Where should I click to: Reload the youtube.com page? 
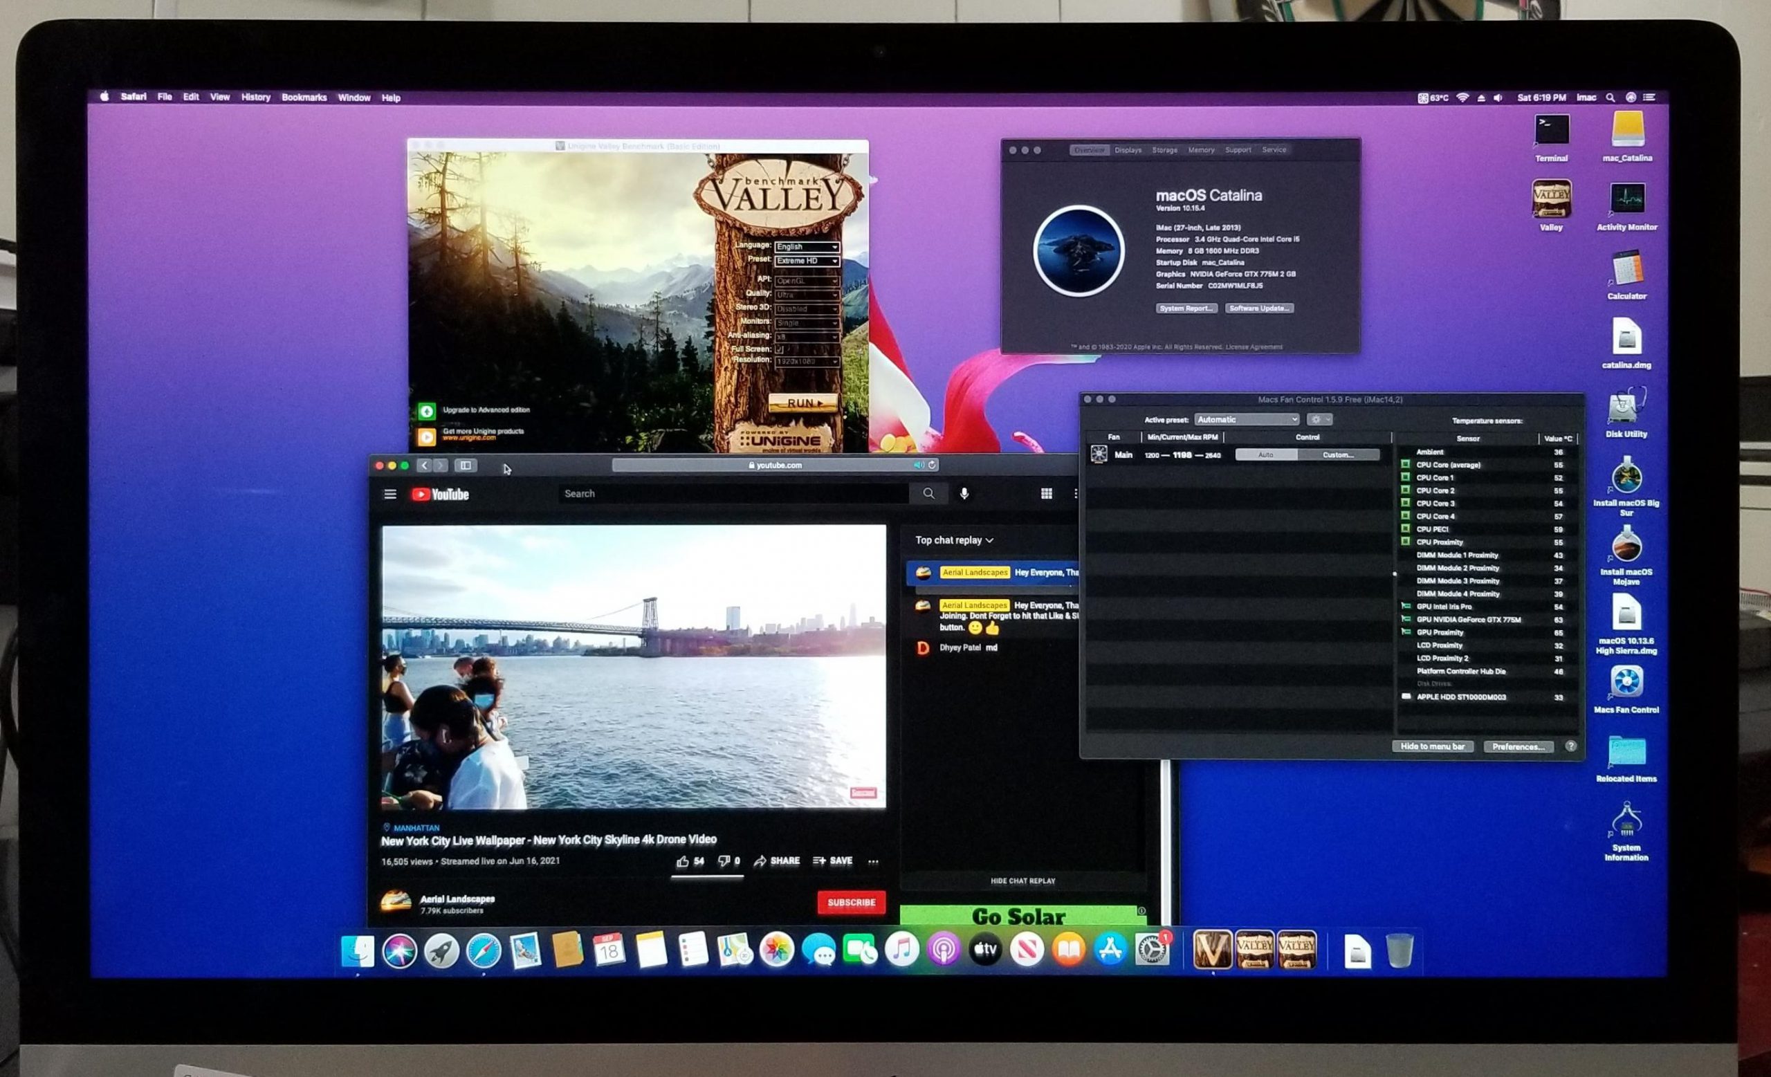pos(933,465)
